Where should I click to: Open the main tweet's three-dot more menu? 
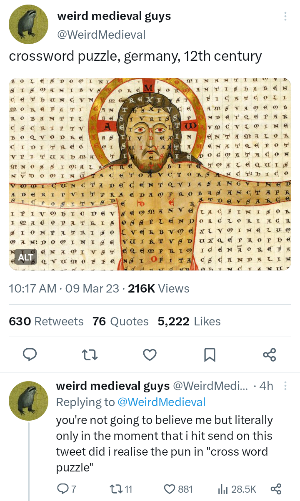pyautogui.click(x=285, y=16)
